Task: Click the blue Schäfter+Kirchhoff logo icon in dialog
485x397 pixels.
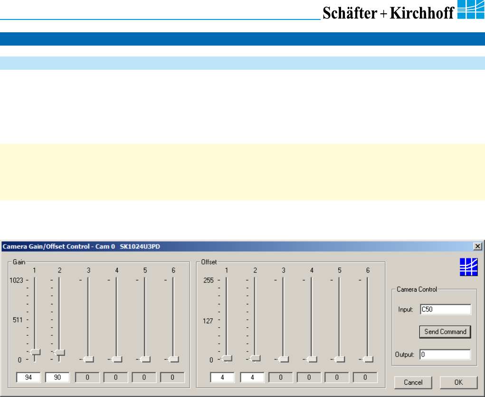Action: (468, 267)
